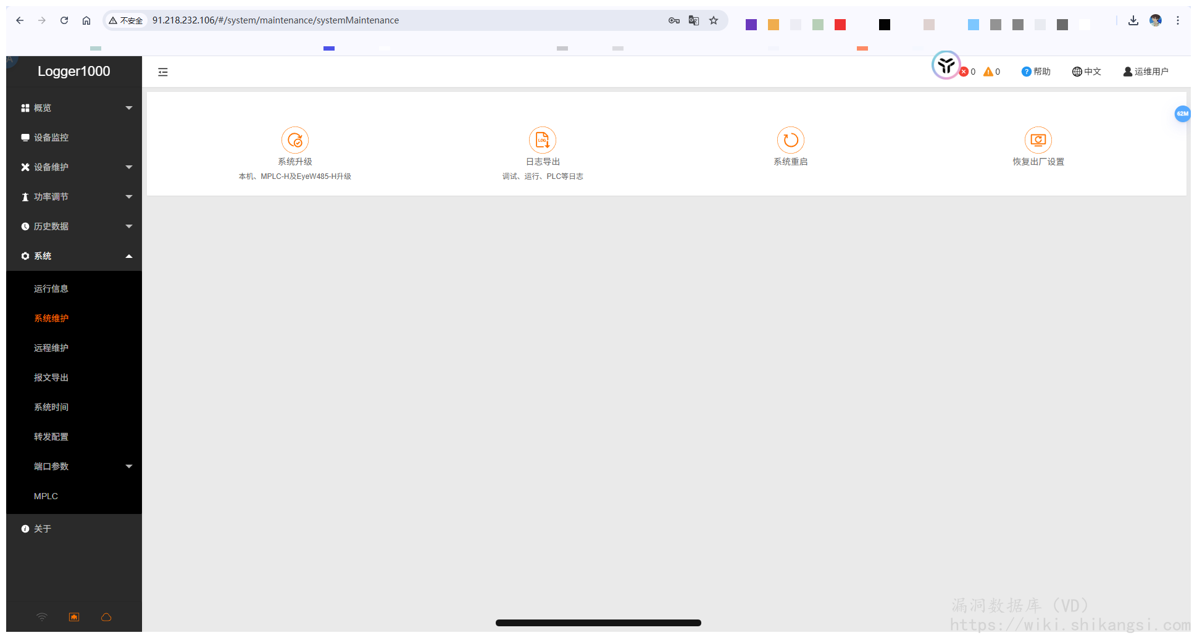The width and height of the screenshot is (1197, 638).
Task: Click the 系统重启 restart icon
Action: tap(791, 140)
